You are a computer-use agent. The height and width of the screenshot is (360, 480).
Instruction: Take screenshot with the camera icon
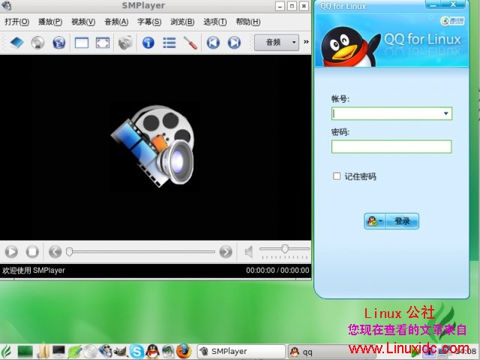pyautogui.click(x=125, y=43)
